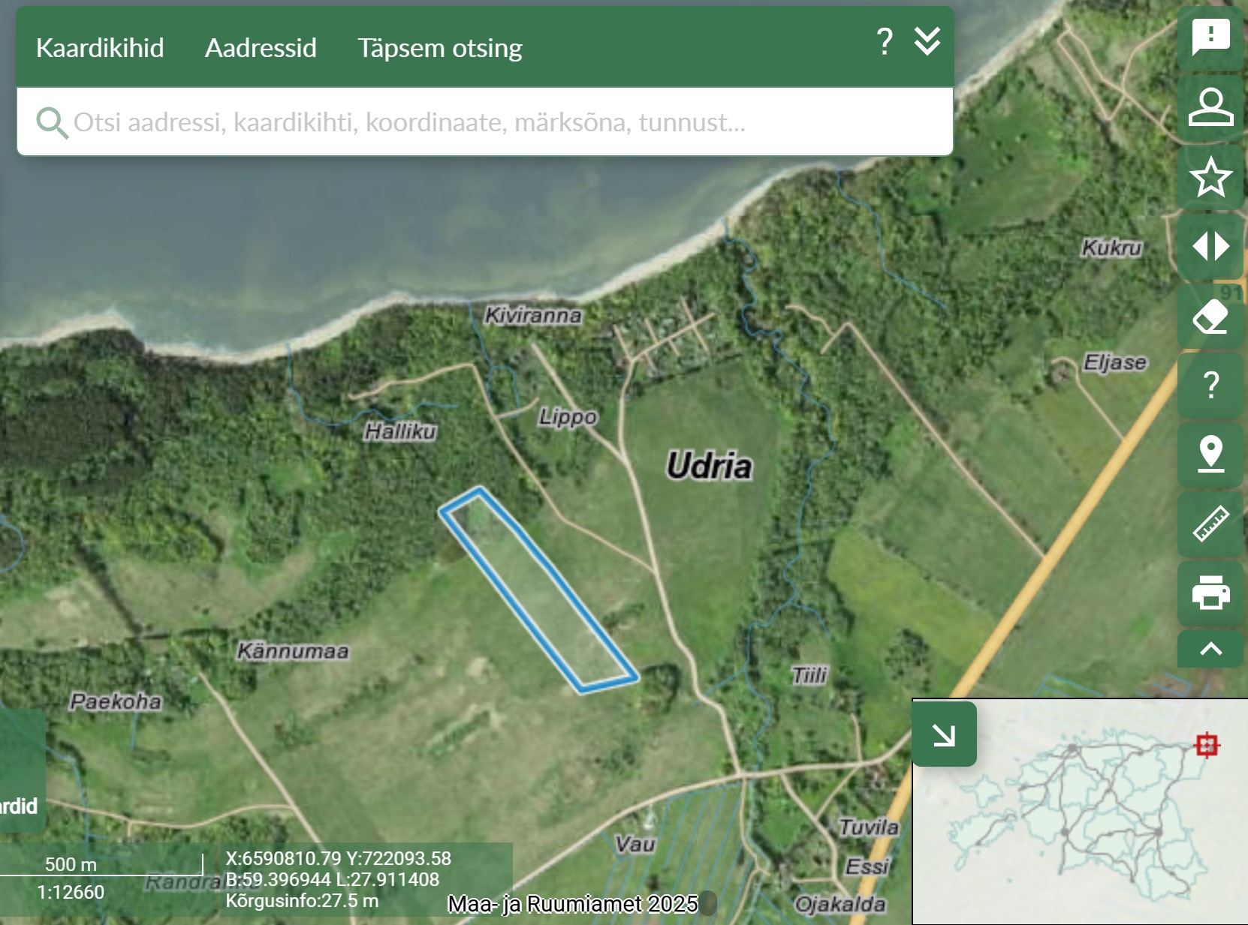Click the Vau place label
Image resolution: width=1248 pixels, height=925 pixels.
click(635, 845)
